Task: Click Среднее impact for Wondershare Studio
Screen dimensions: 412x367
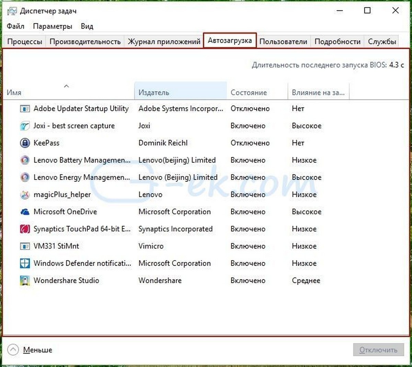Action: tap(306, 280)
